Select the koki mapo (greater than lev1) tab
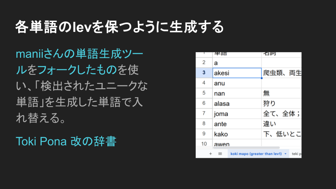The image size is (336, 189). coord(256,154)
